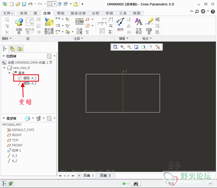The image size is (217, 188).
Task: Switch to the 布局 ribbon tab
Action: pos(24,13)
